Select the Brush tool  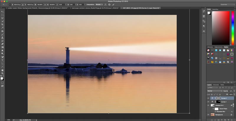pos(2,34)
